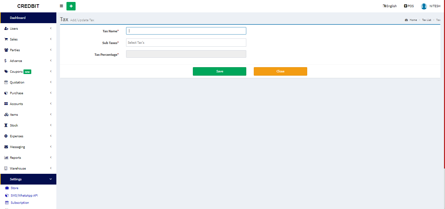Open the Items menu entry
445x209 pixels.
coord(28,115)
